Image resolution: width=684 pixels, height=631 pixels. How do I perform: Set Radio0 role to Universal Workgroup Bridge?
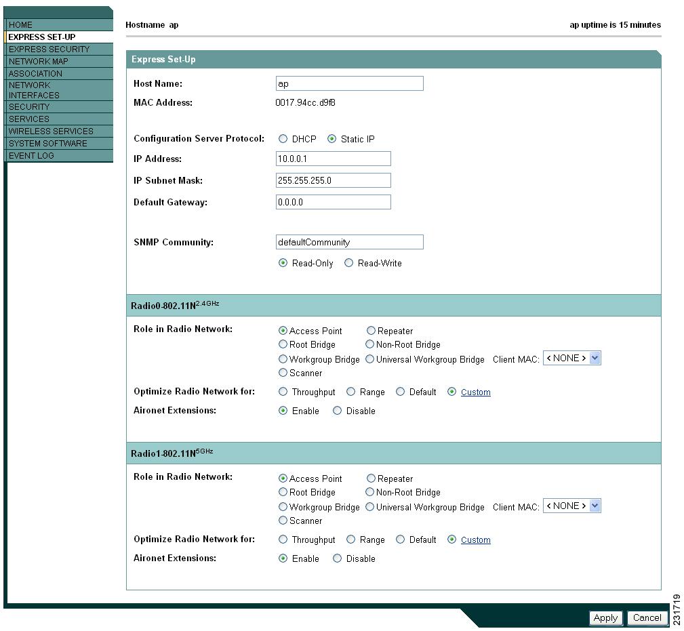(x=370, y=359)
